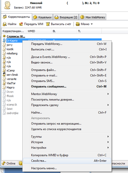Open the Группы submenu arrow

pos(108,137)
